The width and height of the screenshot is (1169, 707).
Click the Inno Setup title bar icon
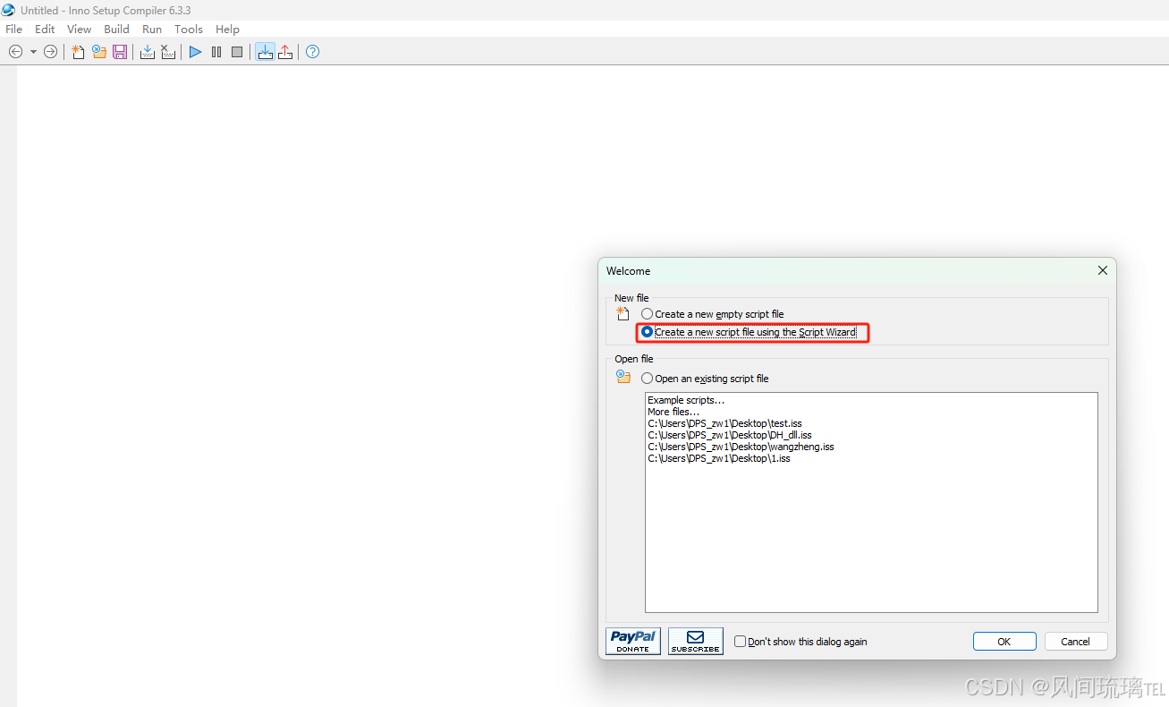click(8, 10)
